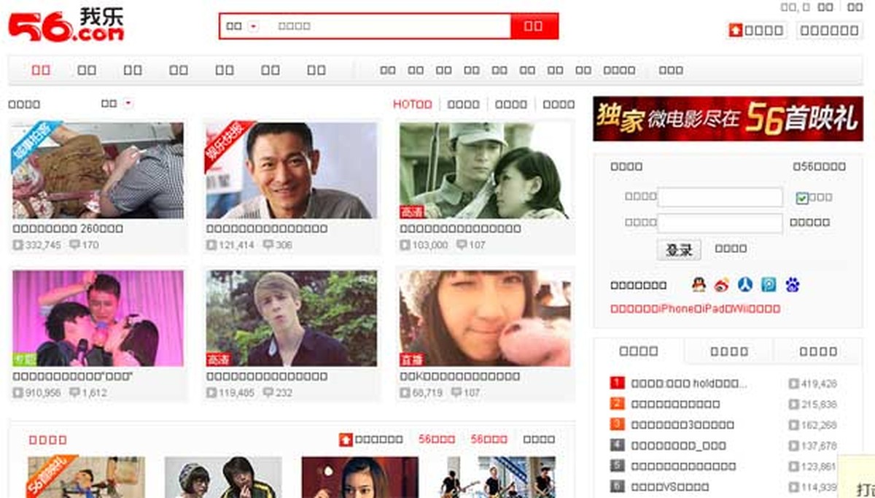Open the dropdown arrow above the Andy Lau video row
This screenshot has width=875, height=498.
[x=128, y=104]
